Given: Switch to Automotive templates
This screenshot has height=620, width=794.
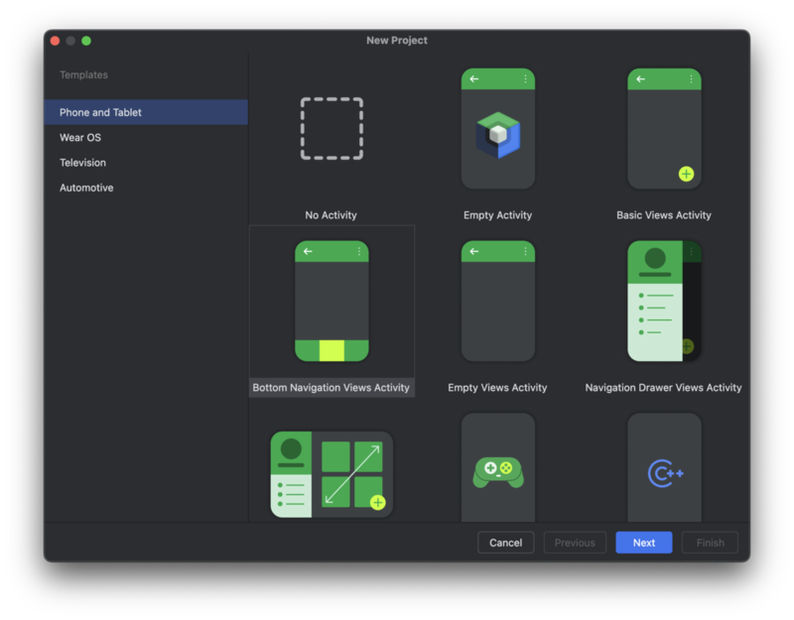Looking at the screenshot, I should 146,187.
